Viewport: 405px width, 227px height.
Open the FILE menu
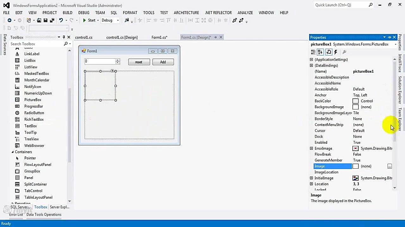(x=6, y=13)
